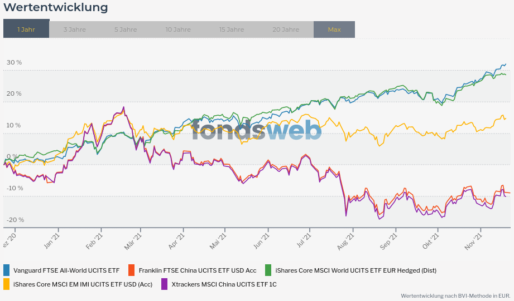514x301 pixels.
Task: Toggle Vanguard FTSE All-World UCITS ETF series
Action: point(66,270)
